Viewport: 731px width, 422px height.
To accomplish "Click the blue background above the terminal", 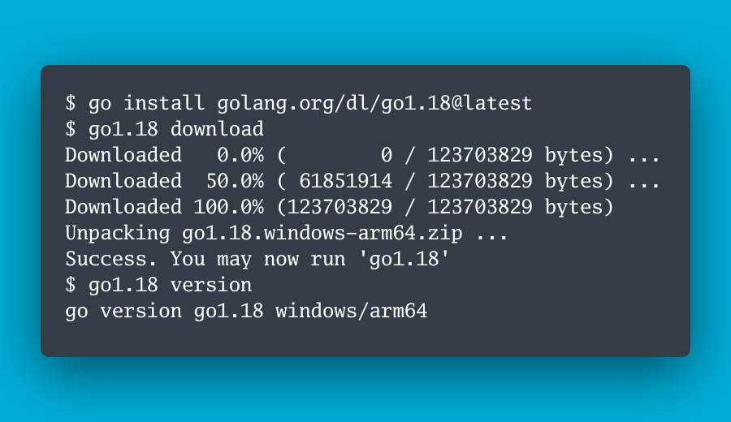I will point(365,32).
